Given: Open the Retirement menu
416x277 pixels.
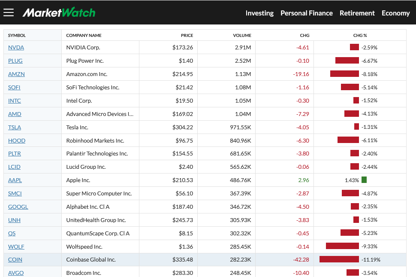Looking at the screenshot, I should pyautogui.click(x=357, y=13).
